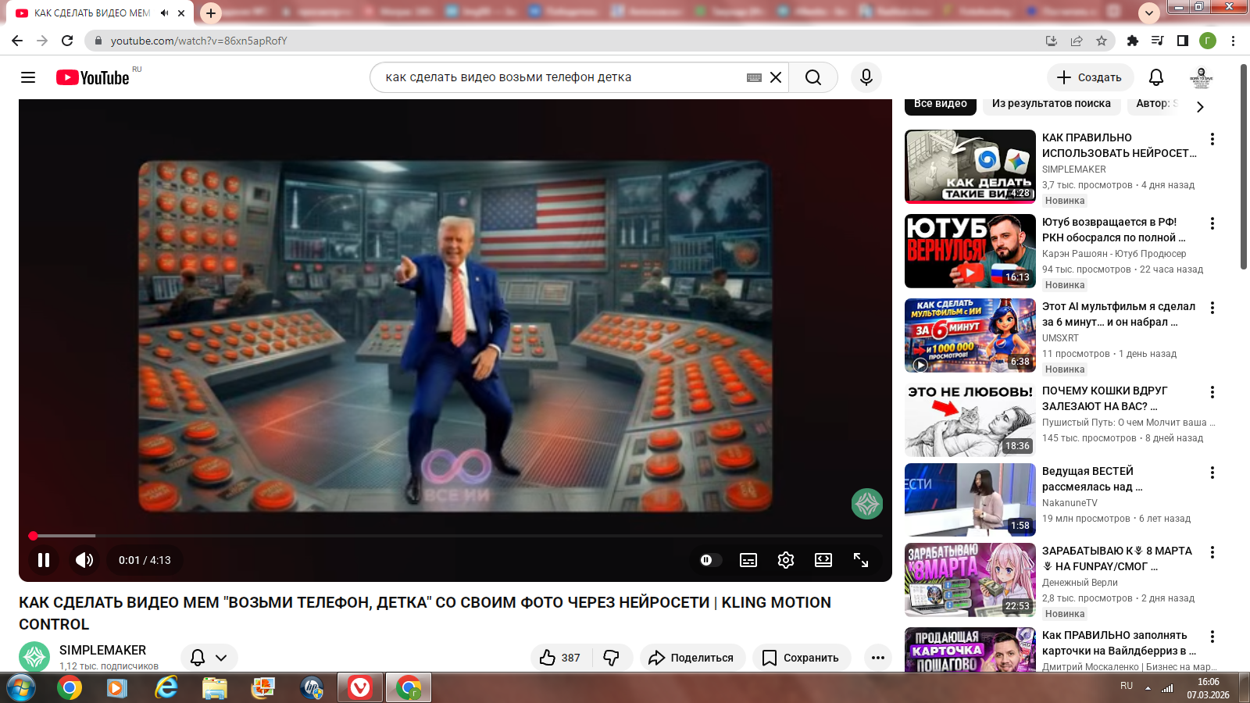Image resolution: width=1250 pixels, height=703 pixels.
Task: Open browser extensions puzzle icon
Action: point(1133,41)
